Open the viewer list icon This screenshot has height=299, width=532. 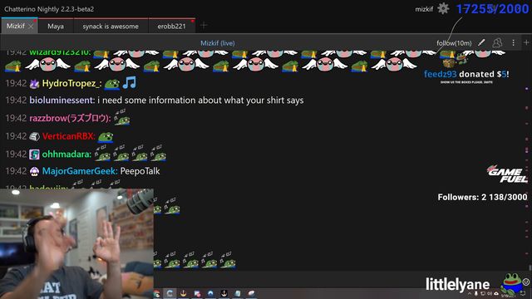(497, 42)
